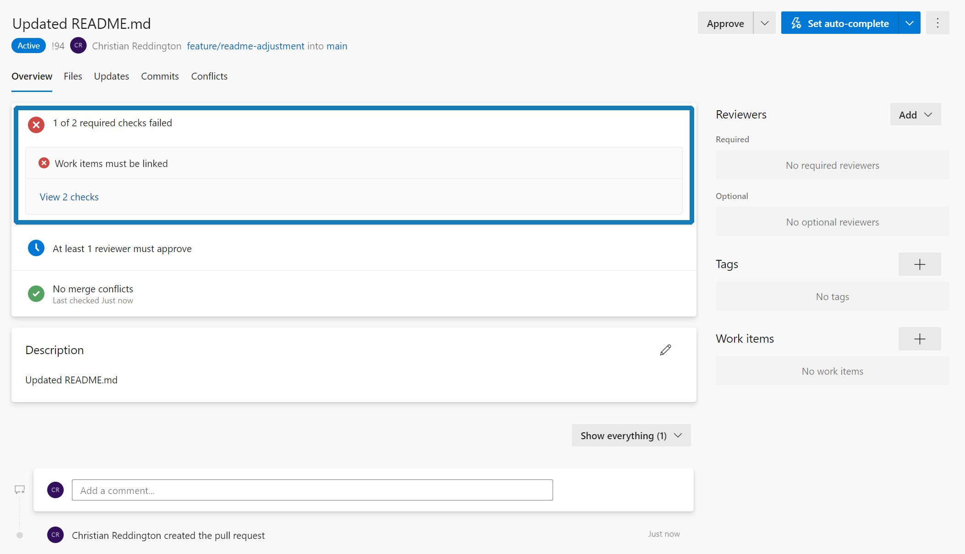Switch to the Files tab
965x554 pixels.
coord(72,76)
